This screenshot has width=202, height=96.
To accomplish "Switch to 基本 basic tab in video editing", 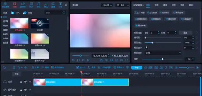I will point(148,5).
